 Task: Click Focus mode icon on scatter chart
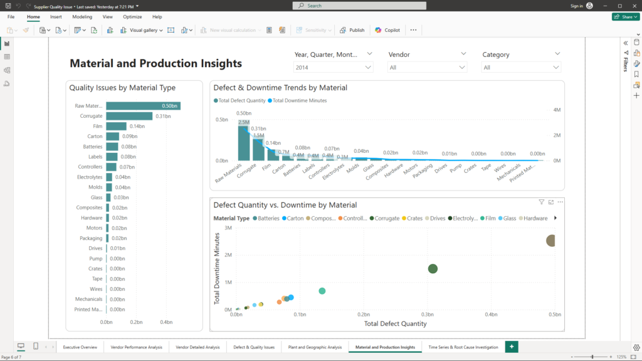551,202
